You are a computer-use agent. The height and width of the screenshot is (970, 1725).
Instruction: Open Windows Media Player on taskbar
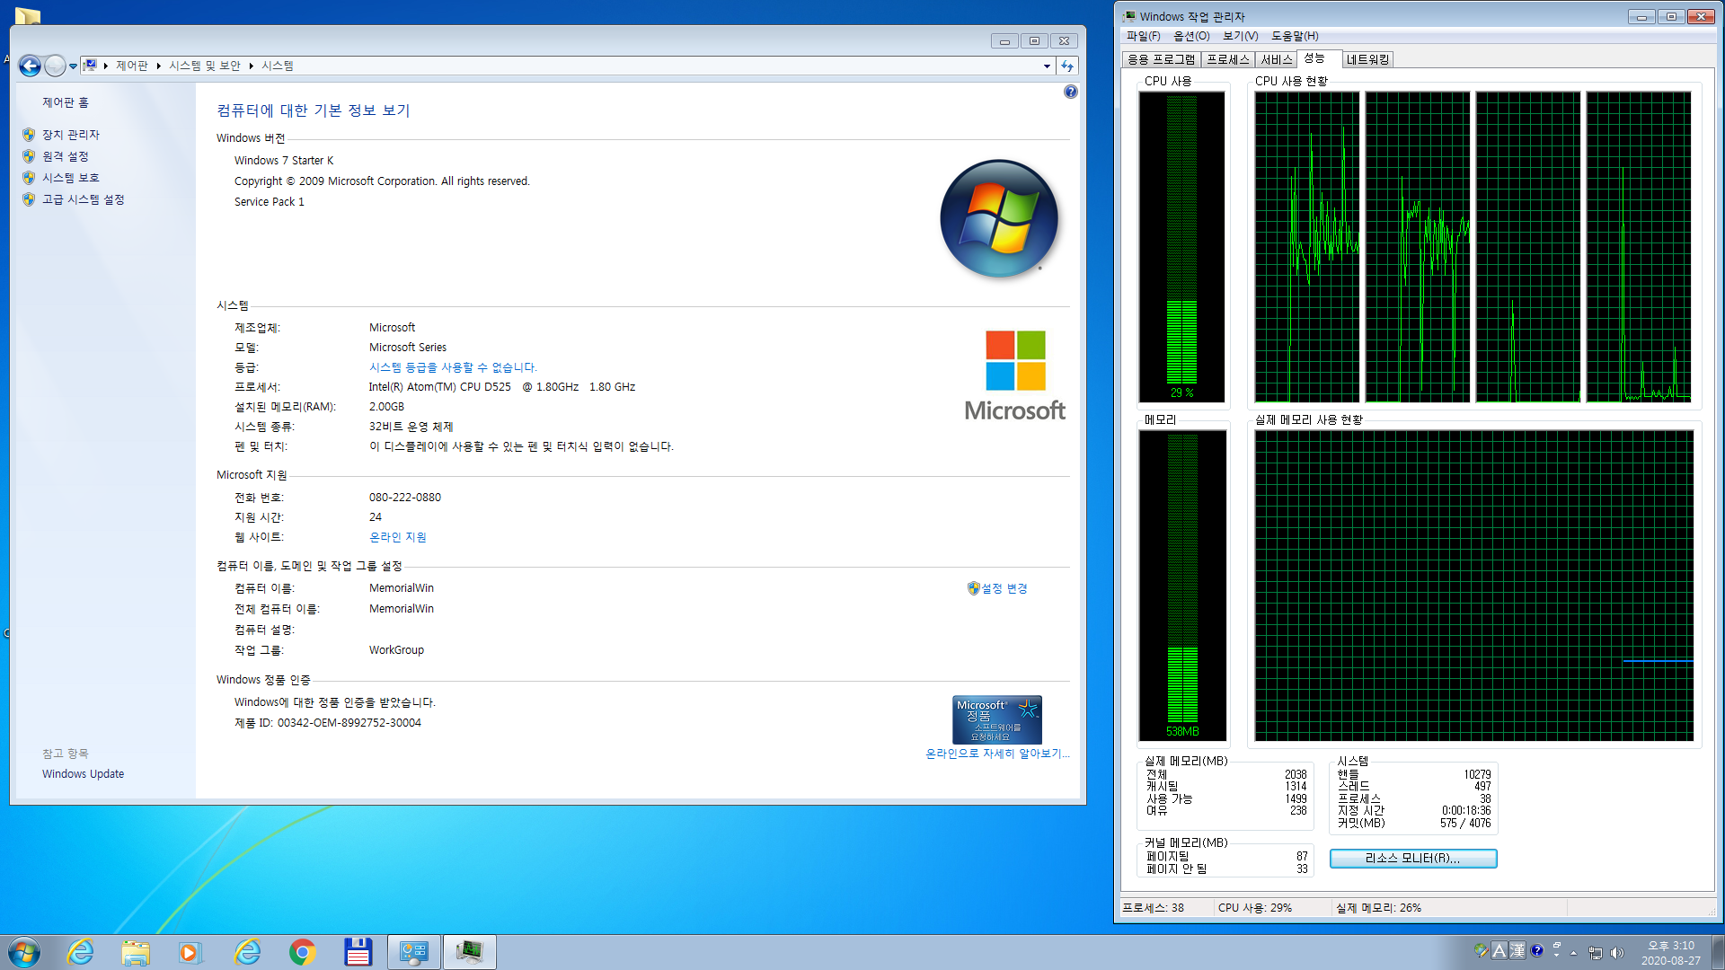pyautogui.click(x=190, y=952)
